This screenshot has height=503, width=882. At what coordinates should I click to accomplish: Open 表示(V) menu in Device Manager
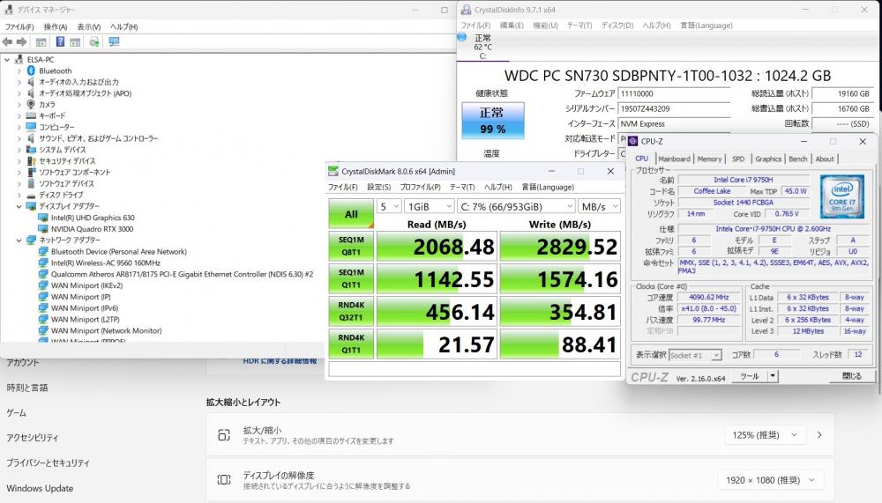click(89, 27)
